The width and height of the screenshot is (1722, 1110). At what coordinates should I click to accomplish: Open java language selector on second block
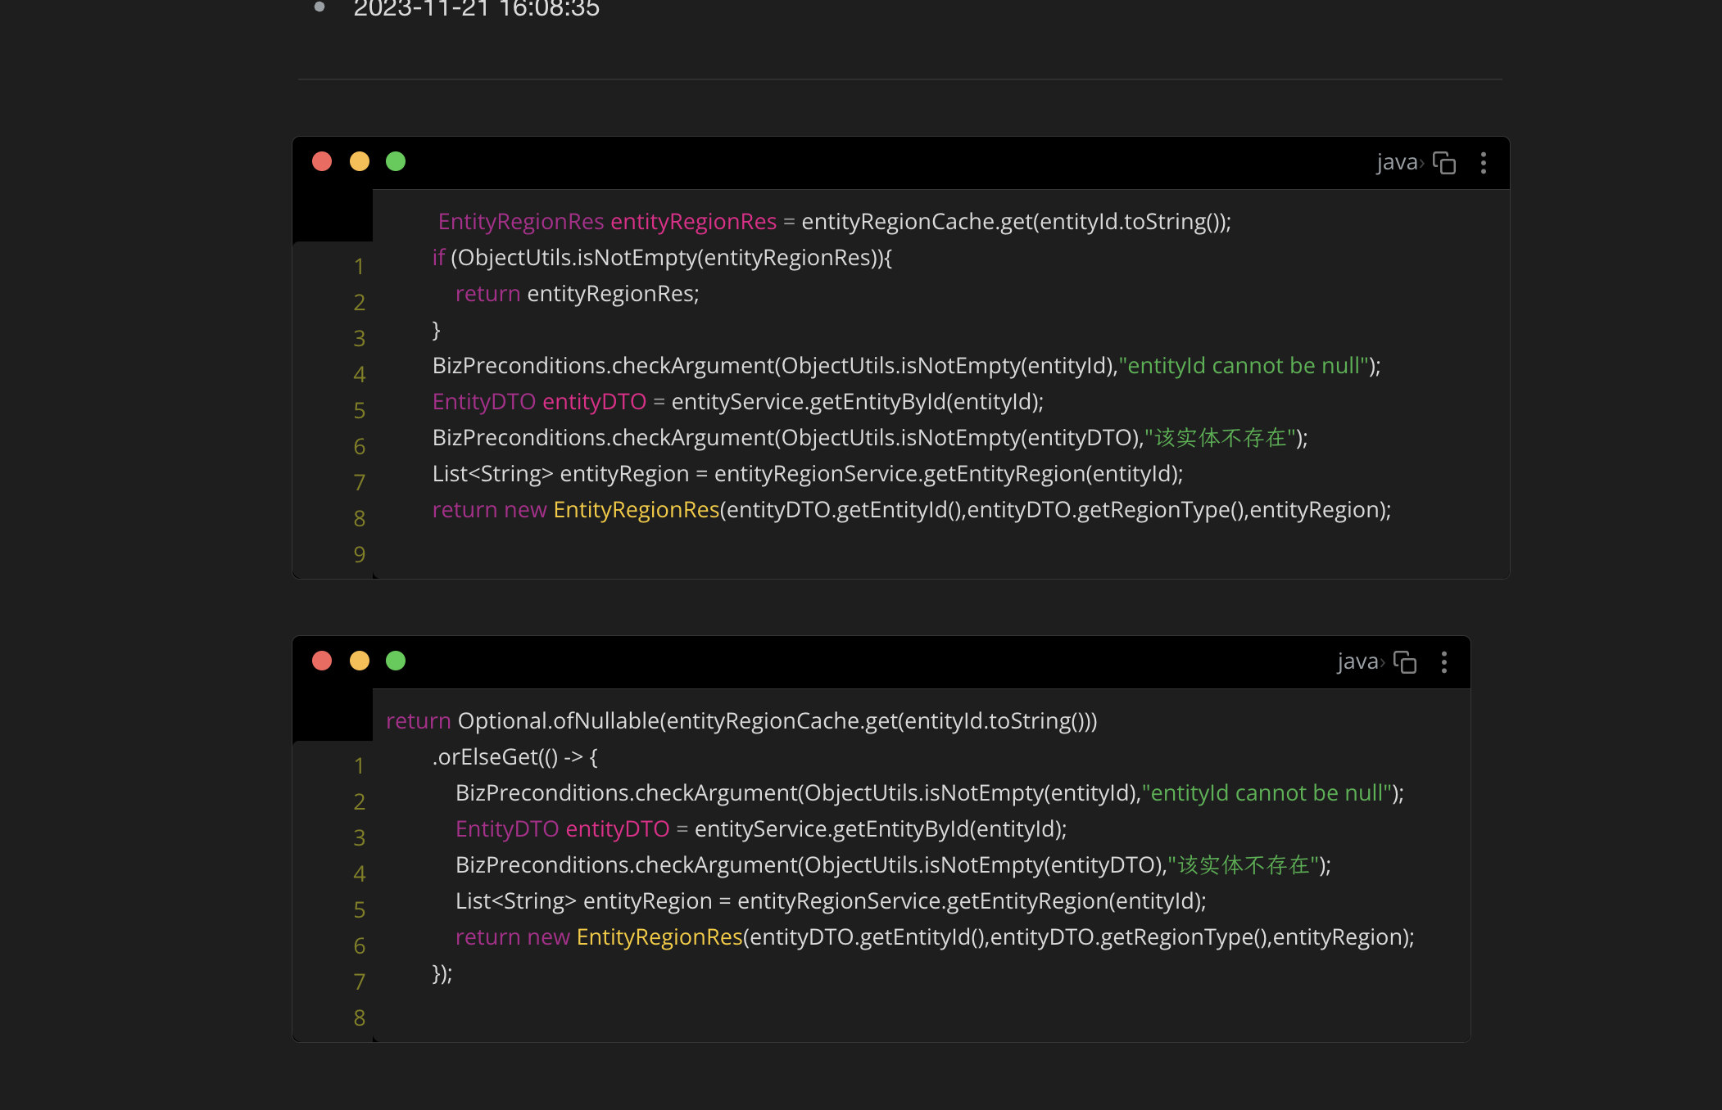pos(1359,661)
